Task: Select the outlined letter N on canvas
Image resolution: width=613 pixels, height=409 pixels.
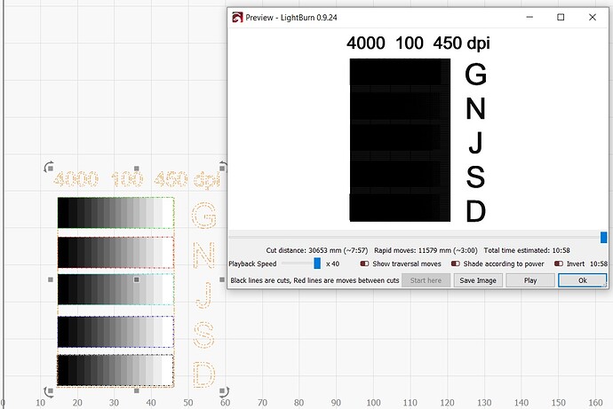Action: pyautogui.click(x=203, y=255)
